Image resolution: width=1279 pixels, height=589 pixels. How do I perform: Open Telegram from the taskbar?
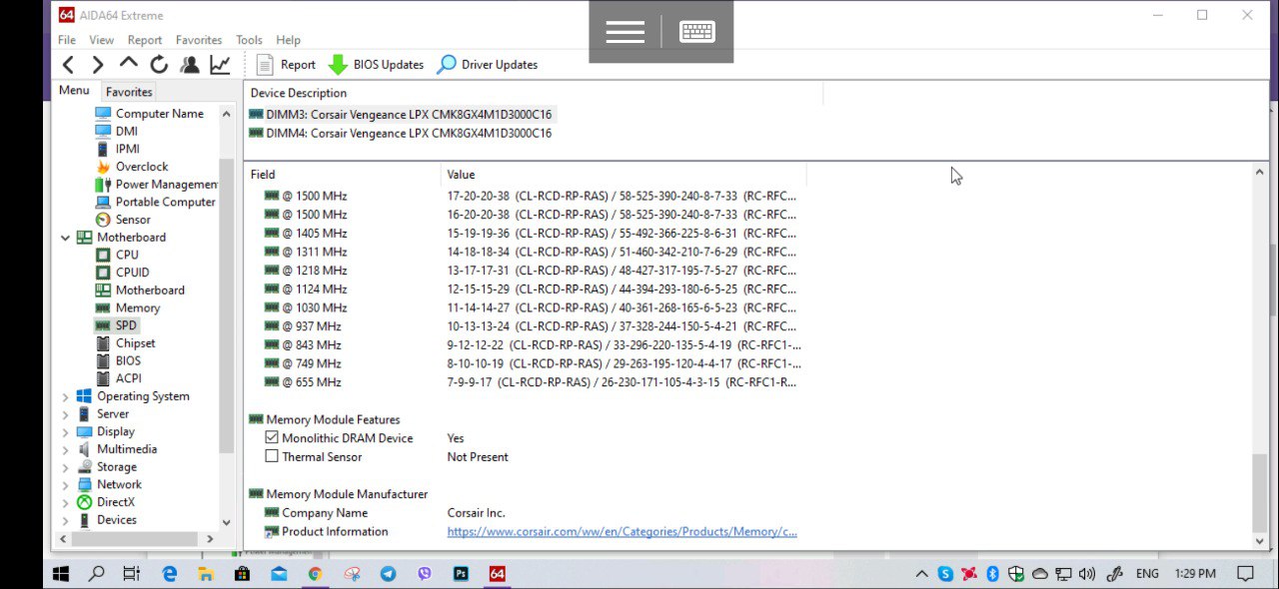tap(388, 574)
